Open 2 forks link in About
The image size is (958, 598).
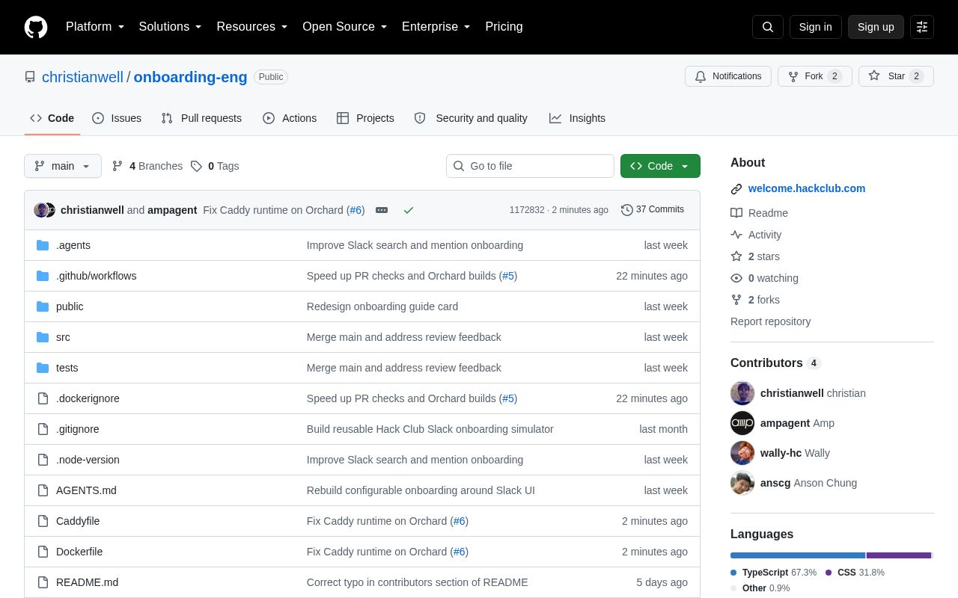755,300
